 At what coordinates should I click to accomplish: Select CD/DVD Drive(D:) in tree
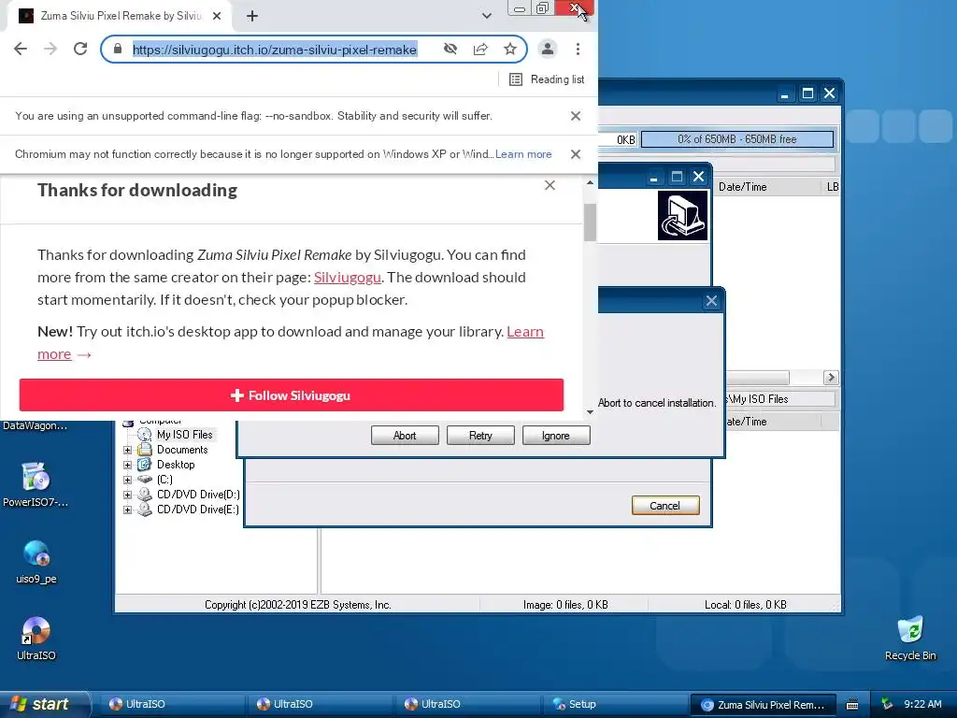198,495
